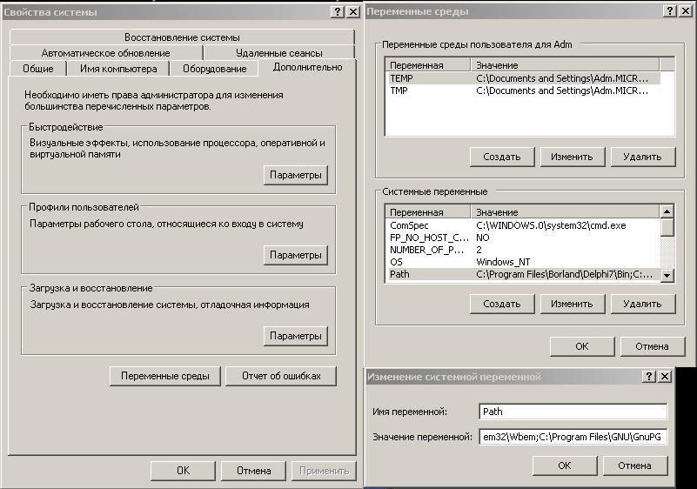The height and width of the screenshot is (489, 697).
Task: Open the Удаленные сеансы tab
Action: pyautogui.click(x=278, y=53)
